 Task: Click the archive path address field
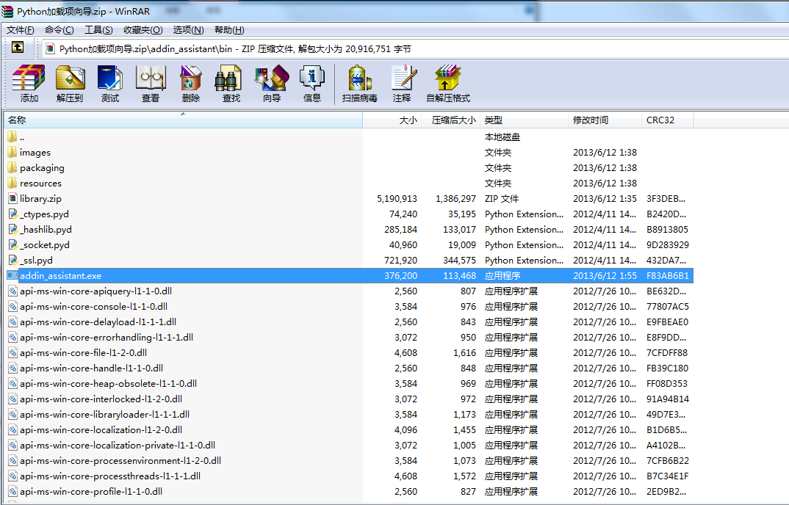click(416, 48)
